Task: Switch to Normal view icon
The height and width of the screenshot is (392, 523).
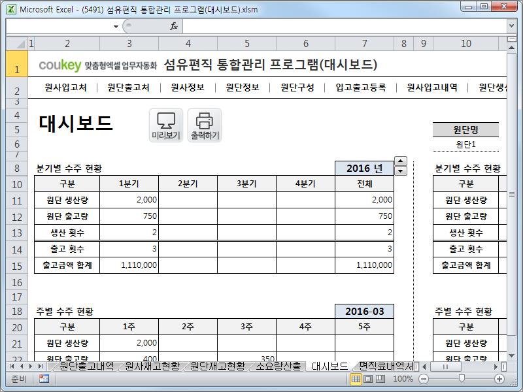Action: (x=356, y=379)
